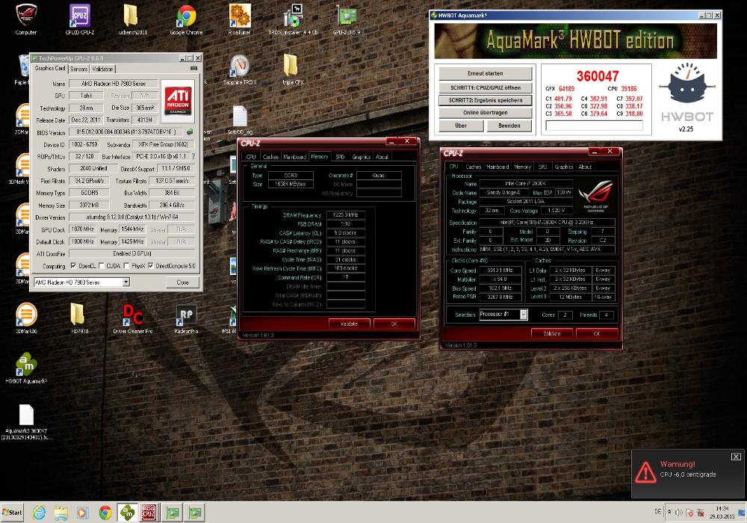Open the Computer desktop icon
The height and width of the screenshot is (523, 747).
(x=26, y=19)
